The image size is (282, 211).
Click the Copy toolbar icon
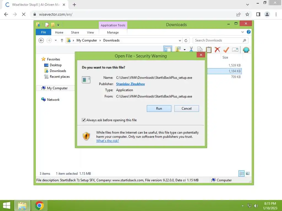point(200,49)
